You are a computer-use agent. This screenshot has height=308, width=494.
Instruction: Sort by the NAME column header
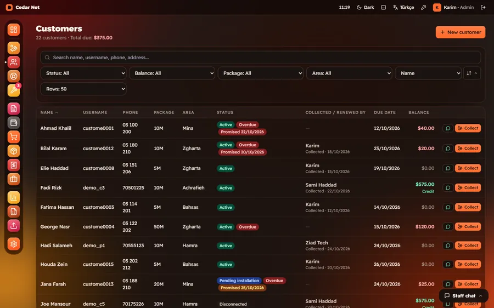(x=49, y=112)
